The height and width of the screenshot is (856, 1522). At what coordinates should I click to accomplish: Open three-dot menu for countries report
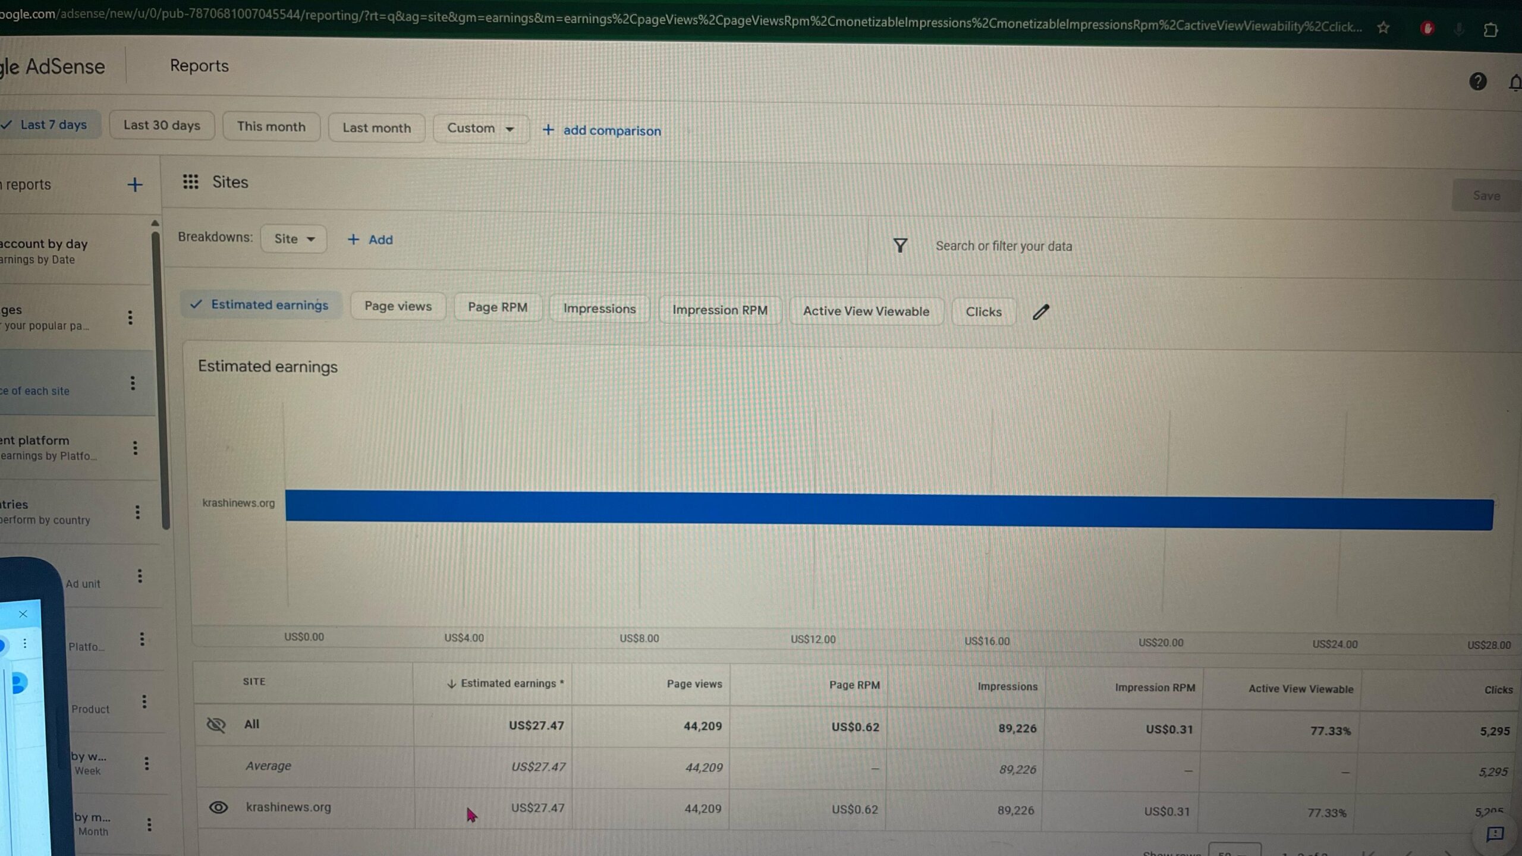[137, 512]
